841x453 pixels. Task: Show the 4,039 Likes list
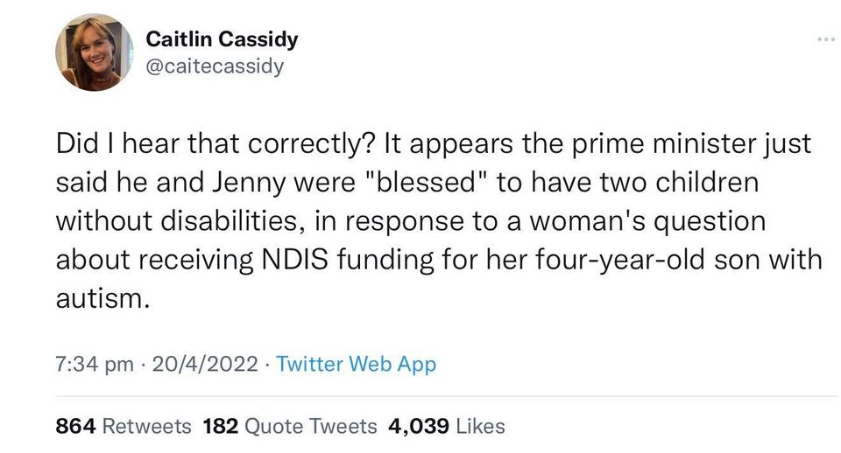tap(447, 426)
